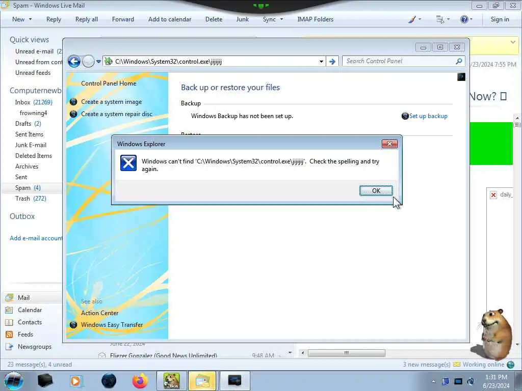Switch to the Contacts view icon

pyautogui.click(x=9, y=322)
